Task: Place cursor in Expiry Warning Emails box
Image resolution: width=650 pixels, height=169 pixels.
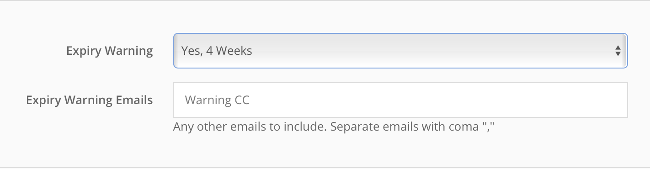Action: point(400,100)
